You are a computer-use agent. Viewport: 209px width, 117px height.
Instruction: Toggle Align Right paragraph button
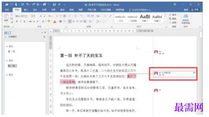pos(77,21)
